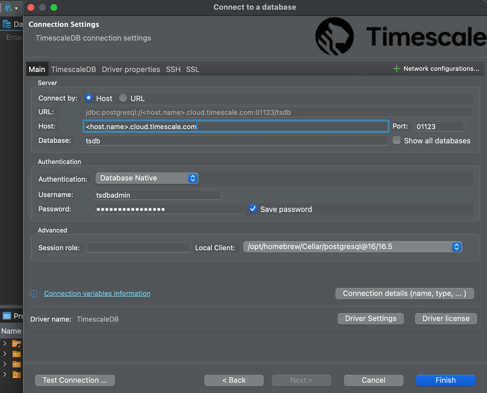
Task: Select the Host radio button
Action: click(89, 98)
